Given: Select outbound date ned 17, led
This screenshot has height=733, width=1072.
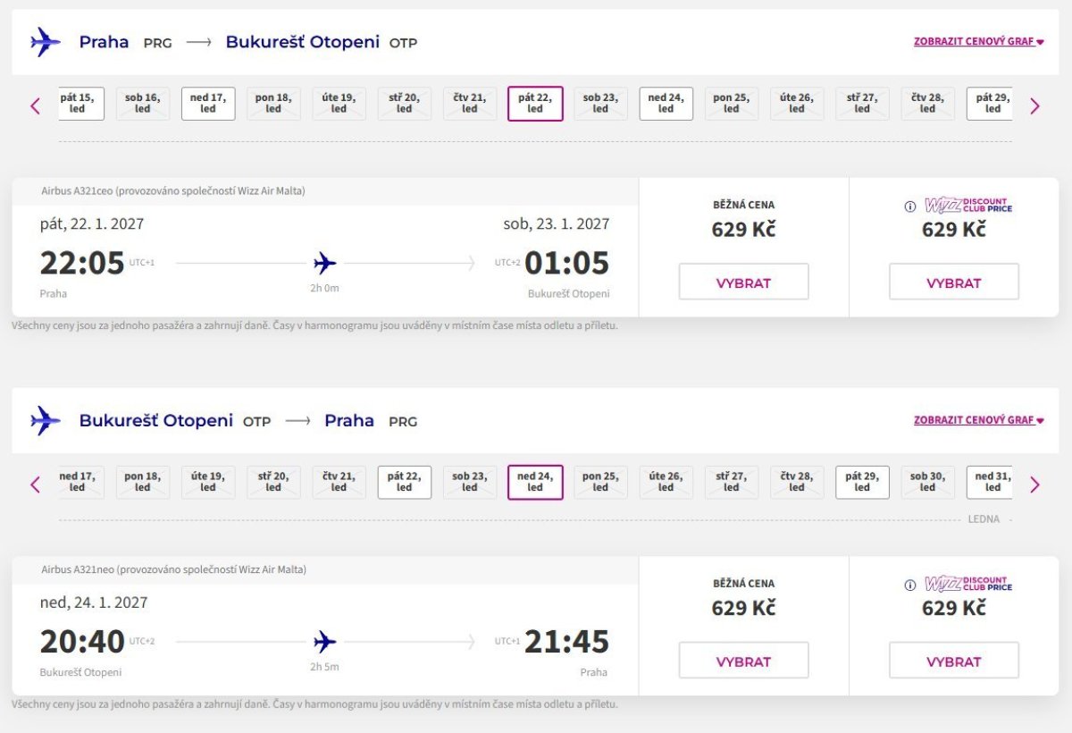Looking at the screenshot, I should (208, 104).
